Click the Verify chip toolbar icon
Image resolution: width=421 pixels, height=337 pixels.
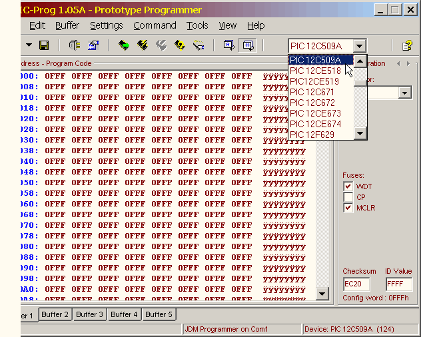click(x=180, y=45)
